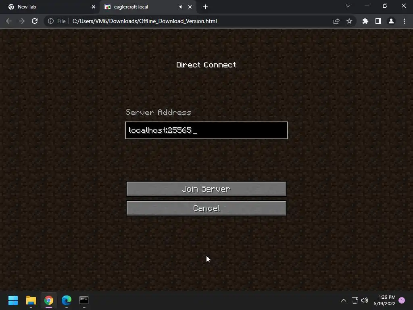Restore down the Chrome window
Image resolution: width=413 pixels, height=310 pixels.
385,6
